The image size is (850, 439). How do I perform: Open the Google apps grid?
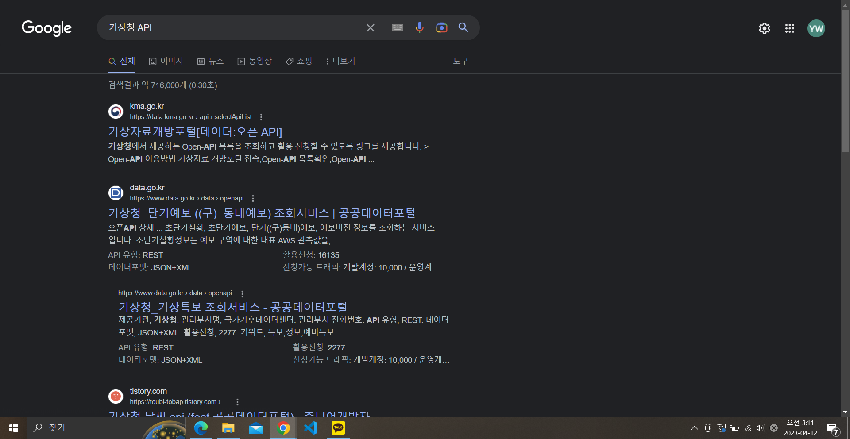[x=790, y=28]
